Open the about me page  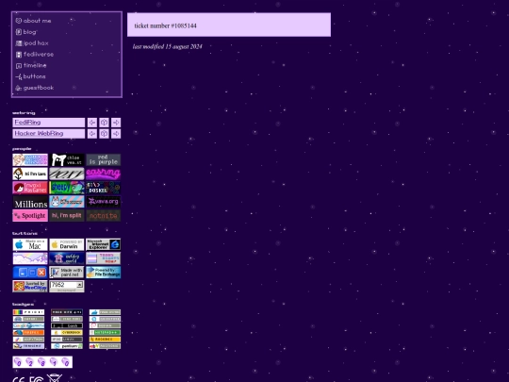33,21
